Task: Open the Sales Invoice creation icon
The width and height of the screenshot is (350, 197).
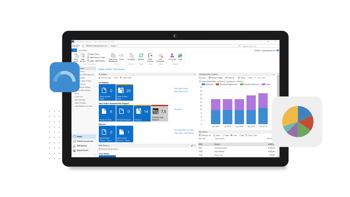Action: click(x=83, y=56)
